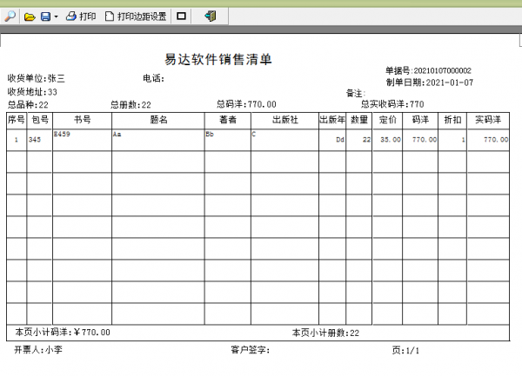The width and height of the screenshot is (522, 376).
Task: Click 本页小计码洋:￥770.00 text
Action: [x=63, y=333]
